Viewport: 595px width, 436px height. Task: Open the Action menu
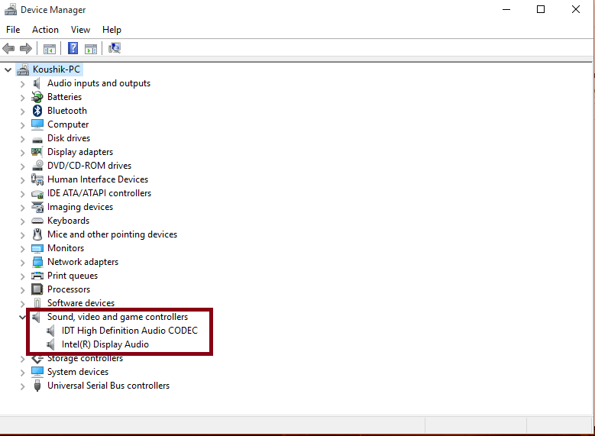(45, 30)
